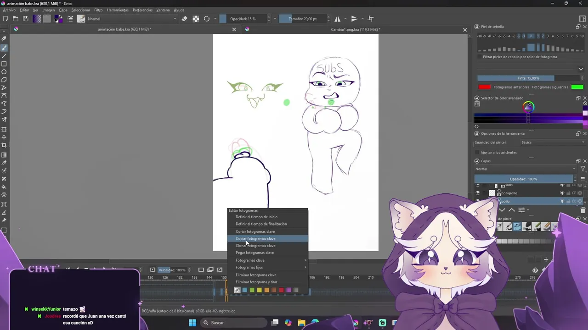588x330 pixels.
Task: Choose Eliminar fotograma clave
Action: (x=268, y=275)
